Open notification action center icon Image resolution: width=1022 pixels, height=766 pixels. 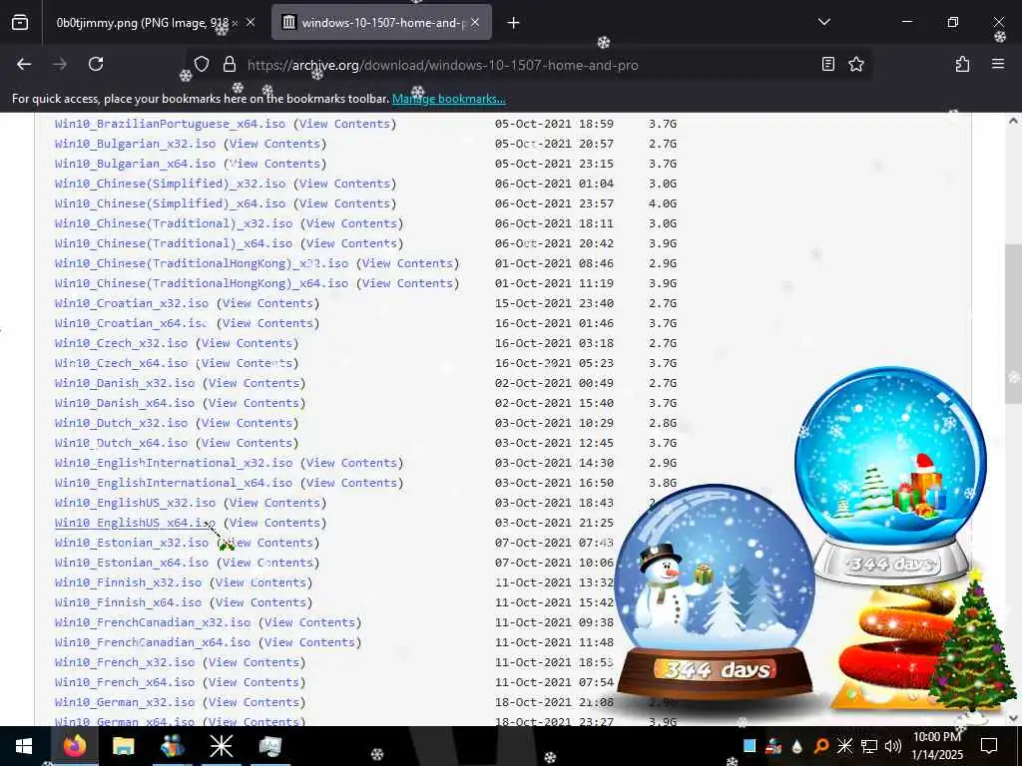point(989,746)
